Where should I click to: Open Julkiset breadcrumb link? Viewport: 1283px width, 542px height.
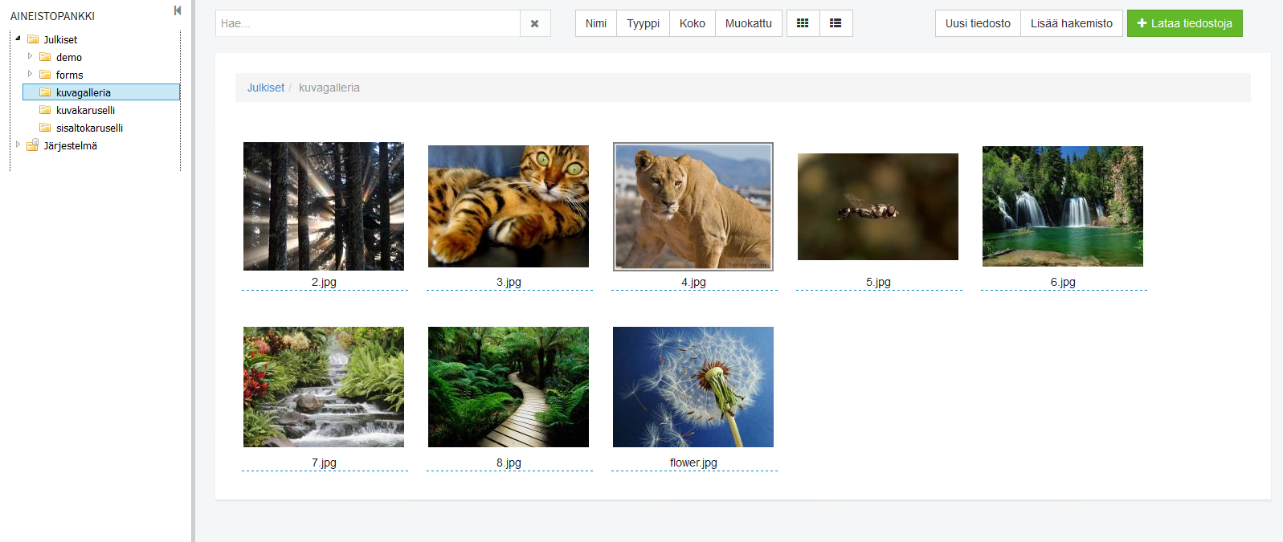(x=265, y=88)
